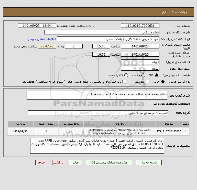The height and width of the screenshot is (190, 197).
Task: Select the متوسط purchase type
Action: 148,82
